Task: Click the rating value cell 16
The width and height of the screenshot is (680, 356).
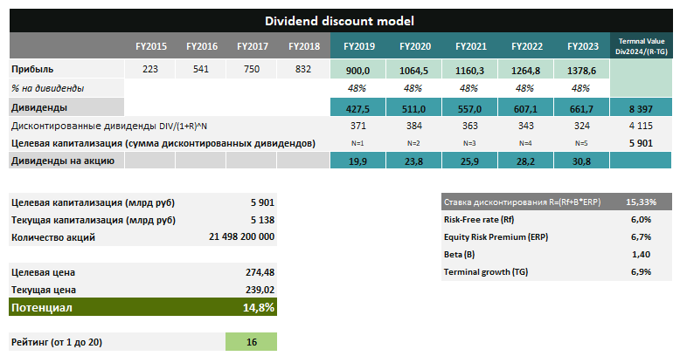Action: [251, 343]
